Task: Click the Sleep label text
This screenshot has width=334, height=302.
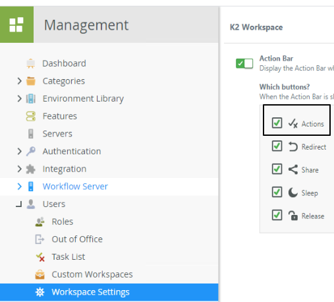Action: pyautogui.click(x=310, y=193)
